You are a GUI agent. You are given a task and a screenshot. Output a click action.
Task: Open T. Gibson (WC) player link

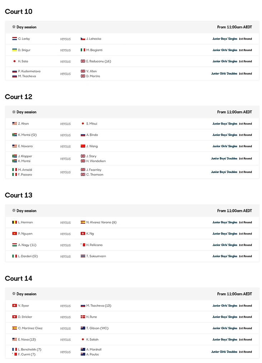(x=97, y=328)
